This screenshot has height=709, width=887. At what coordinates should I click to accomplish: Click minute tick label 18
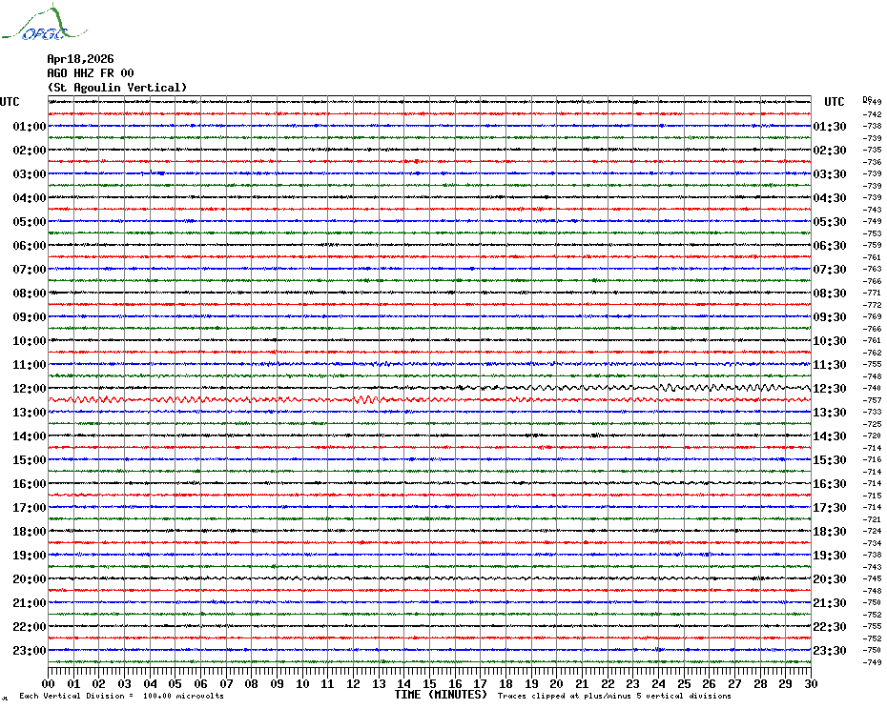[506, 683]
